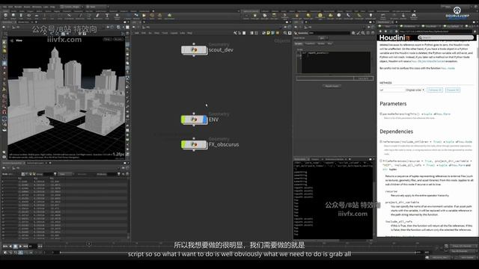Click the Houdini logo in help browser
The image size is (479, 269).
pyautogui.click(x=394, y=37)
